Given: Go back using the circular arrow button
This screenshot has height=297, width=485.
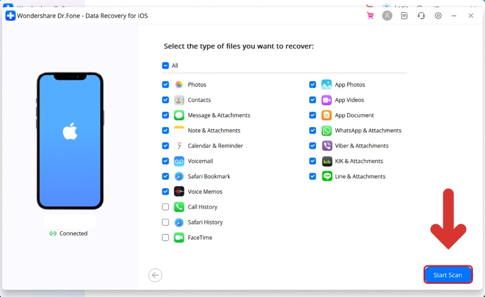Looking at the screenshot, I should coord(155,275).
